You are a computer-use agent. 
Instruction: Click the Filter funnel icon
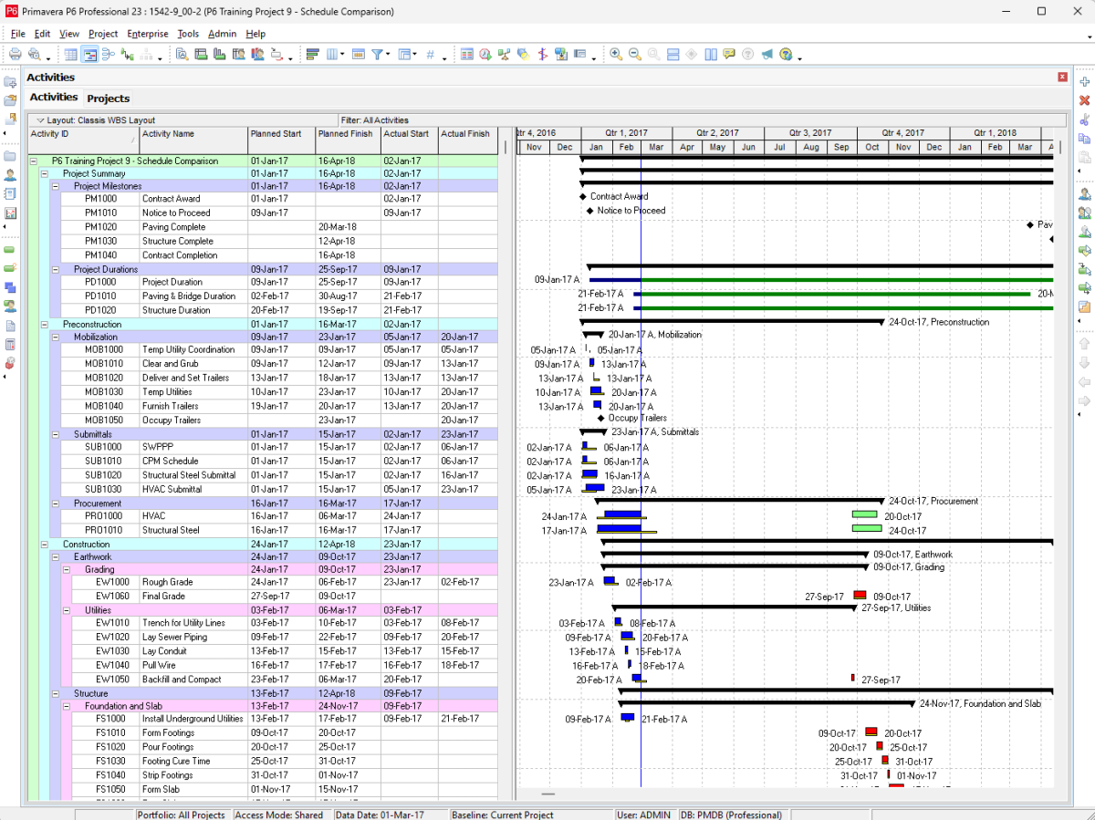378,55
